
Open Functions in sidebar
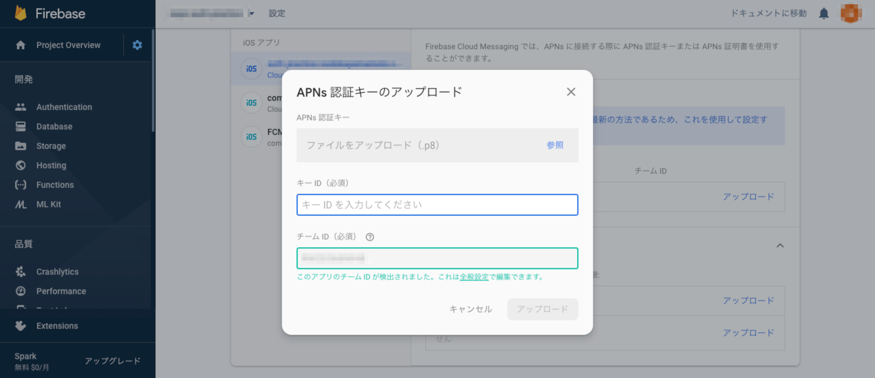55,184
